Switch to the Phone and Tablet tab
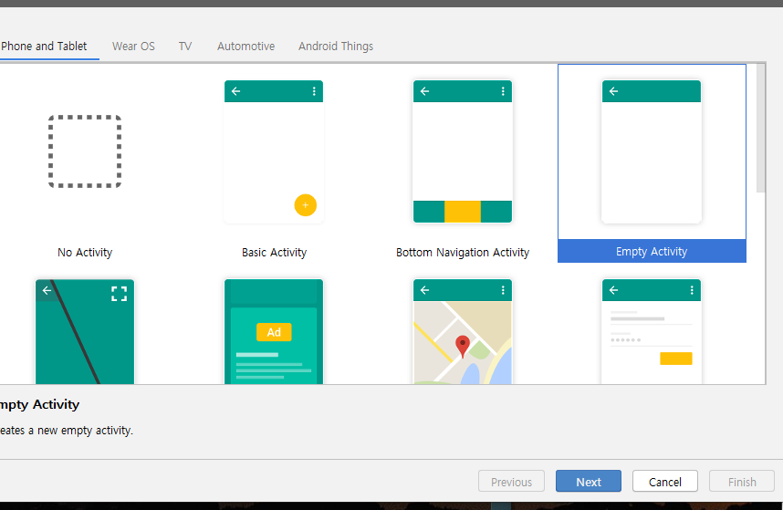Viewport: 783px width, 510px height. 44,47
